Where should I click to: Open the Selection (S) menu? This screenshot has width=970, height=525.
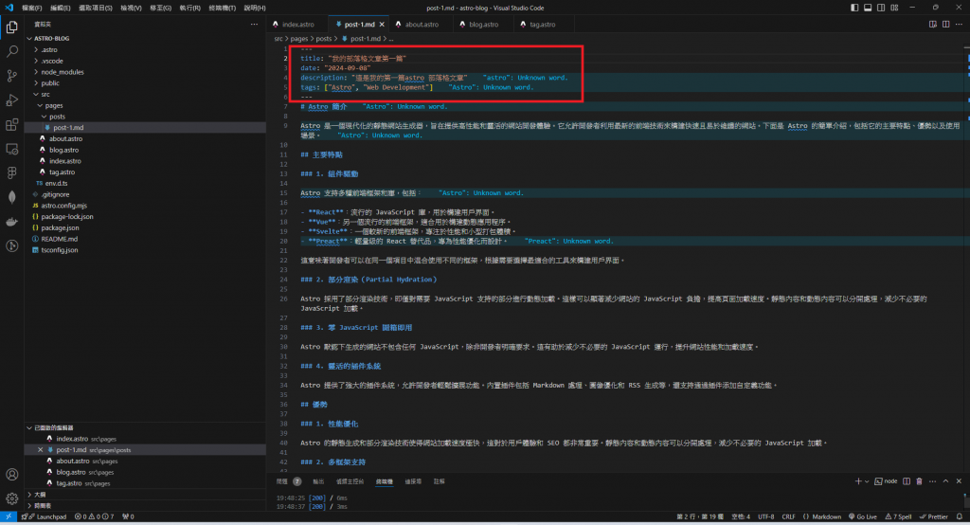tap(96, 8)
